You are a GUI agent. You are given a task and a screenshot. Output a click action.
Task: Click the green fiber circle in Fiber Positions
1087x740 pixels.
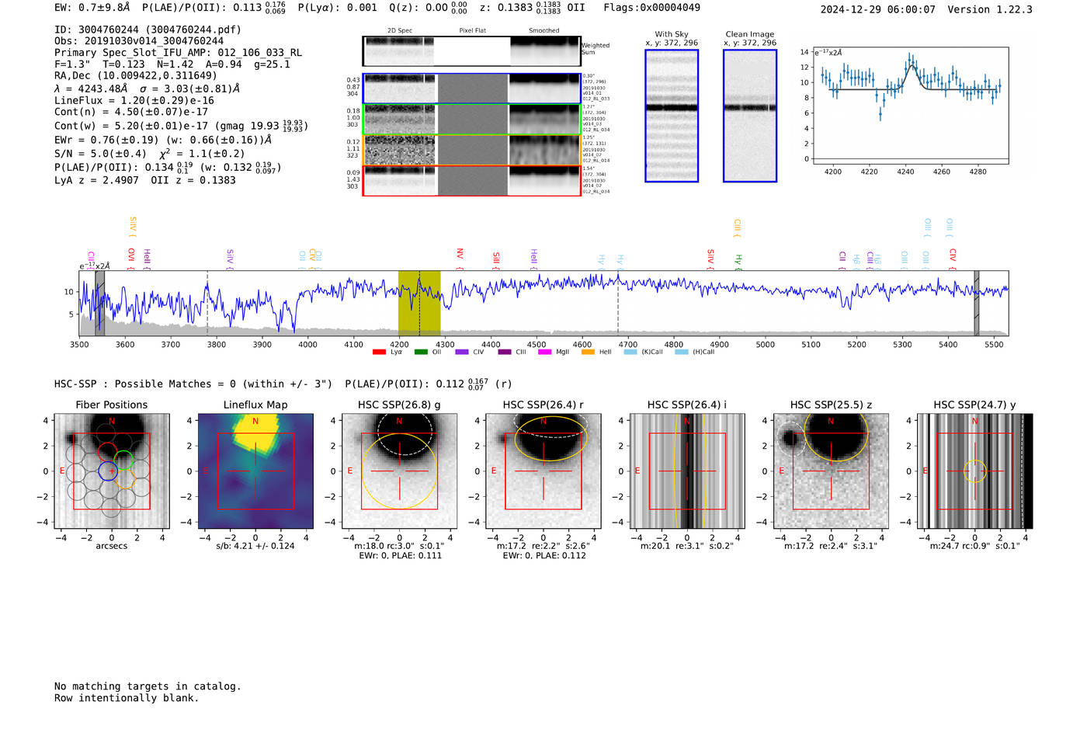(x=123, y=460)
